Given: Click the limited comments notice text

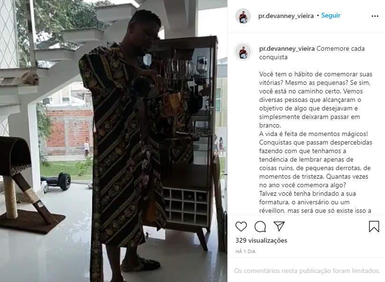Looking at the screenshot, I should 307,271.
